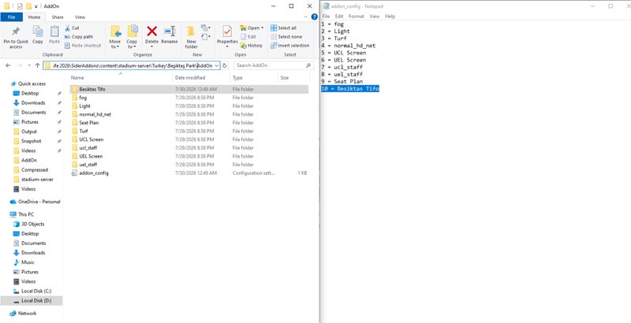The width and height of the screenshot is (631, 323).
Task: Refresh the AddOn folder view
Action: click(225, 65)
